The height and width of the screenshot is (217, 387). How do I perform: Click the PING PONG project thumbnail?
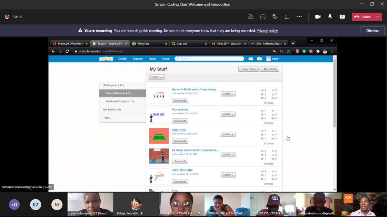coord(159,136)
